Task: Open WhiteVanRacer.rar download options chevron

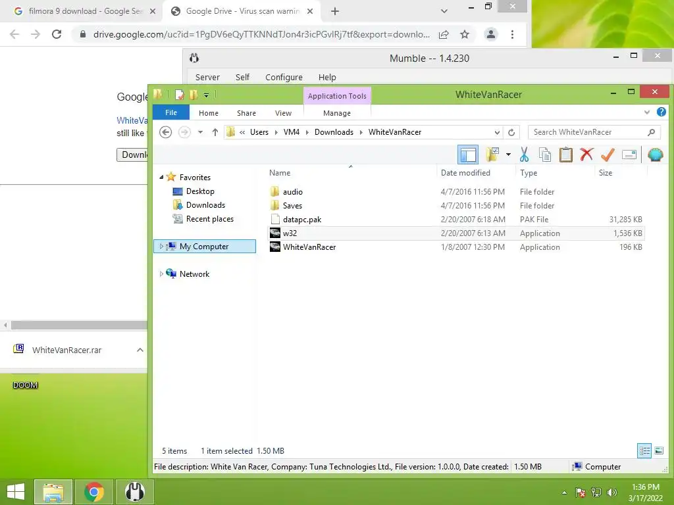Action: click(x=140, y=350)
